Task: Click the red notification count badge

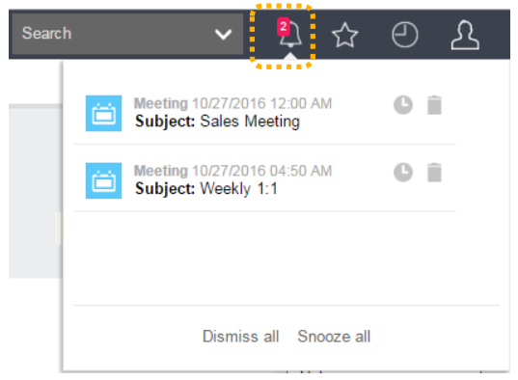Action: pos(284,26)
